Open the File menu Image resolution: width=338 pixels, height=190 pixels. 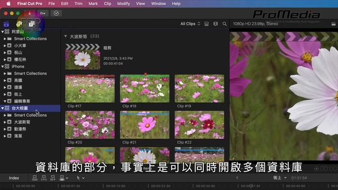52,4
